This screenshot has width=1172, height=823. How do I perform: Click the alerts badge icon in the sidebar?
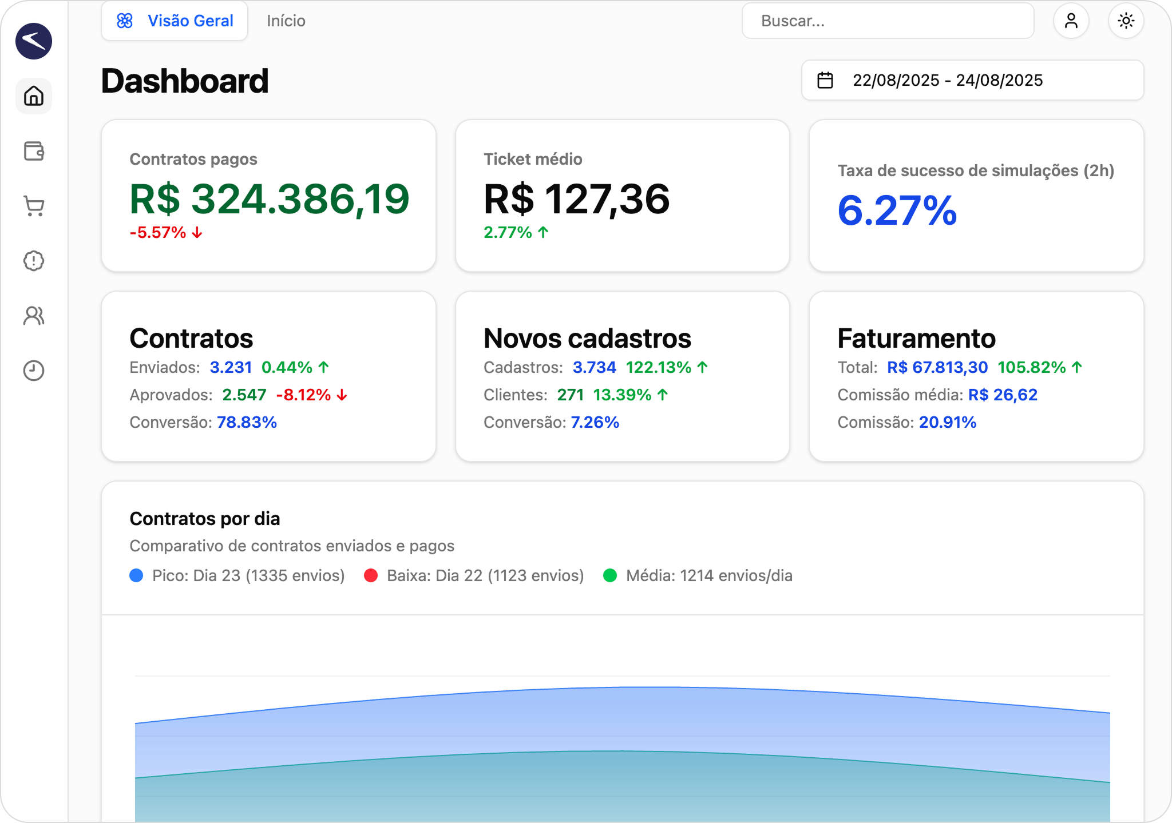tap(33, 261)
